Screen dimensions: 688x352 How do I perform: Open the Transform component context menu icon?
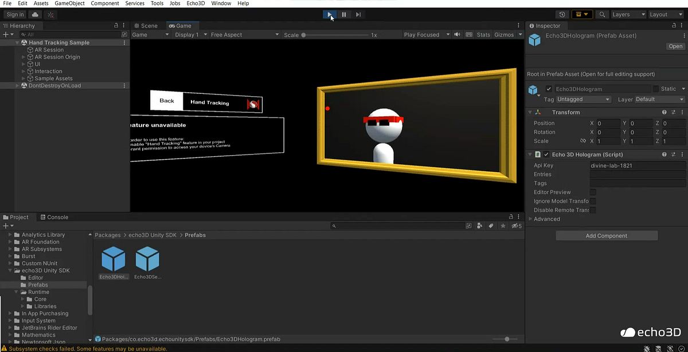pyautogui.click(x=682, y=113)
